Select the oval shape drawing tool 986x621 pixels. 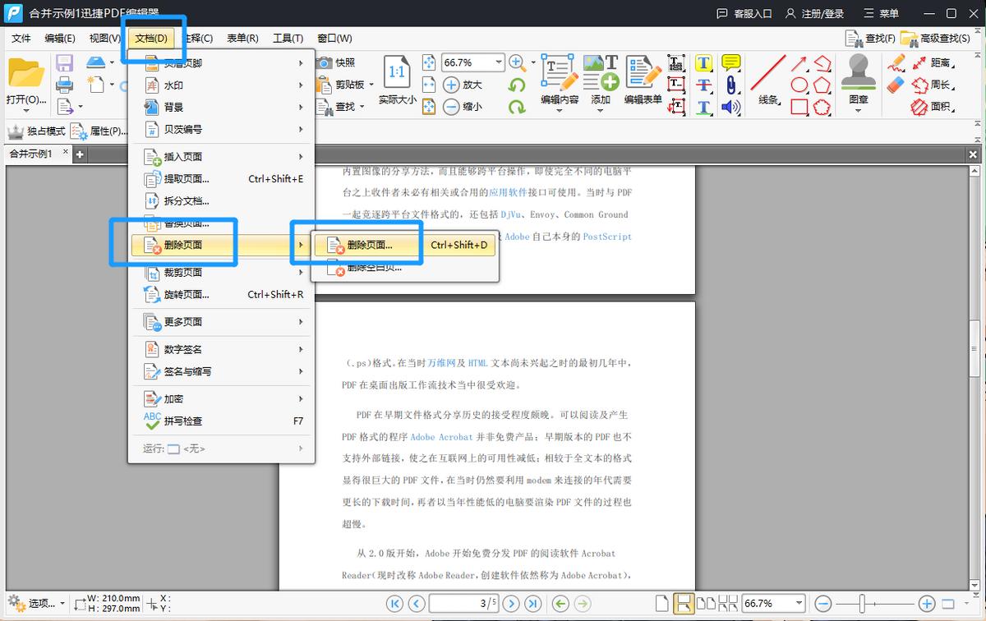(799, 85)
